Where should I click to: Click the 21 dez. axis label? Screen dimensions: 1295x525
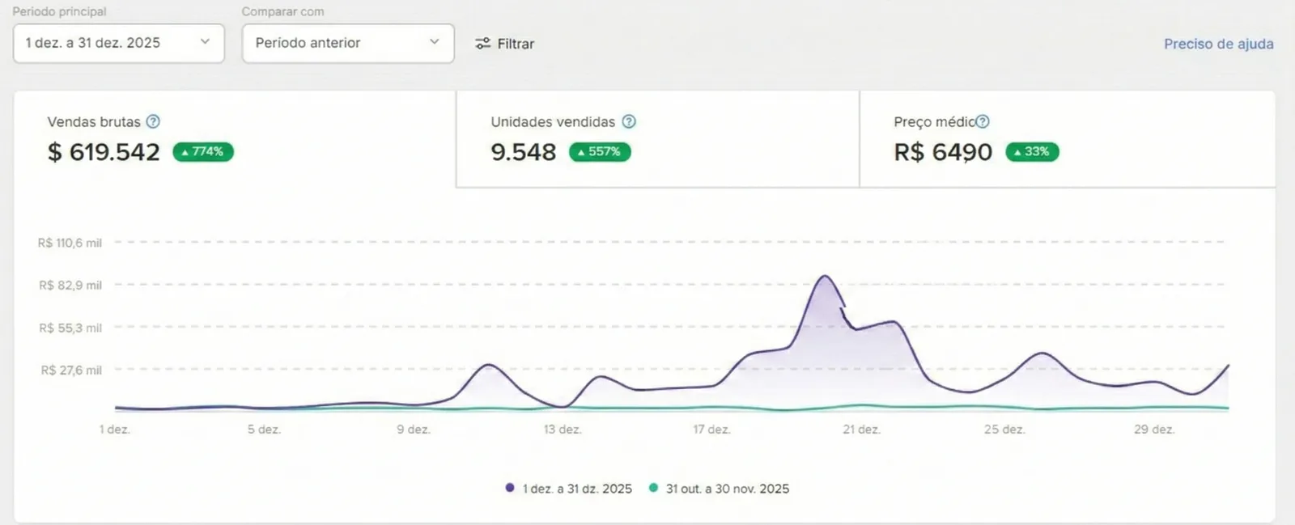pyautogui.click(x=861, y=430)
